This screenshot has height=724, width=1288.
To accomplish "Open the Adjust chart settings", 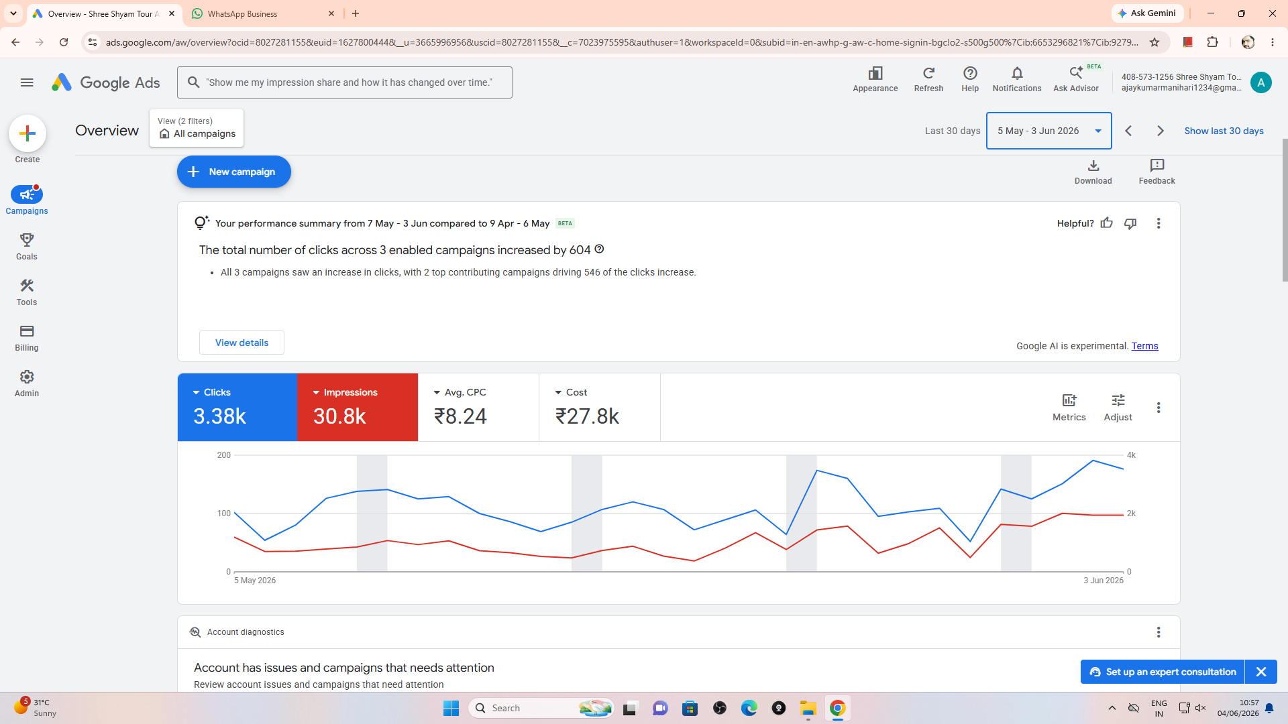I will [x=1118, y=407].
